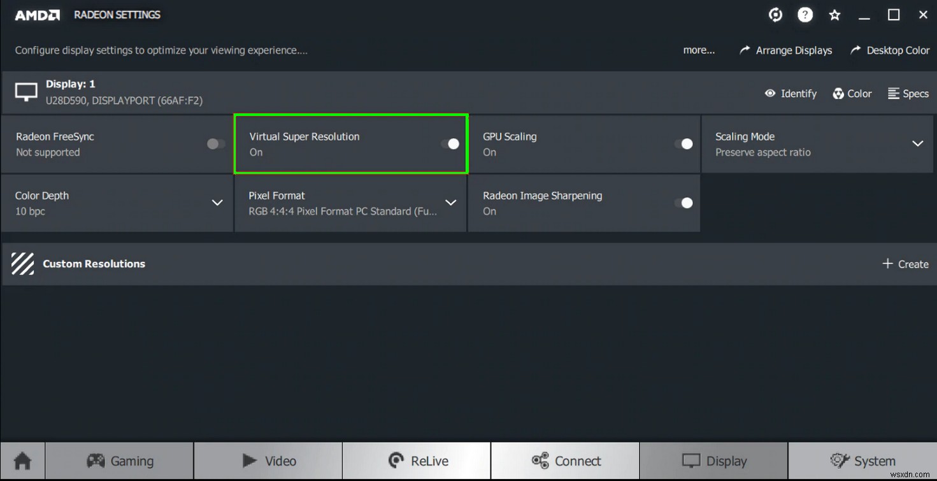Open the help question mark icon

click(x=805, y=15)
